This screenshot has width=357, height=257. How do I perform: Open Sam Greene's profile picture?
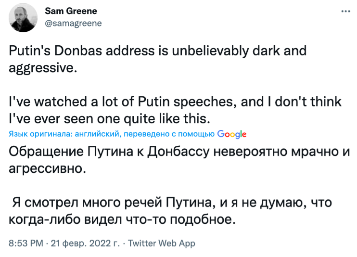click(x=24, y=18)
